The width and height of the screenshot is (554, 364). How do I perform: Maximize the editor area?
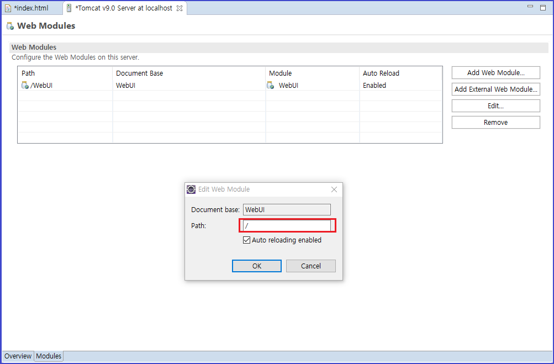point(543,7)
